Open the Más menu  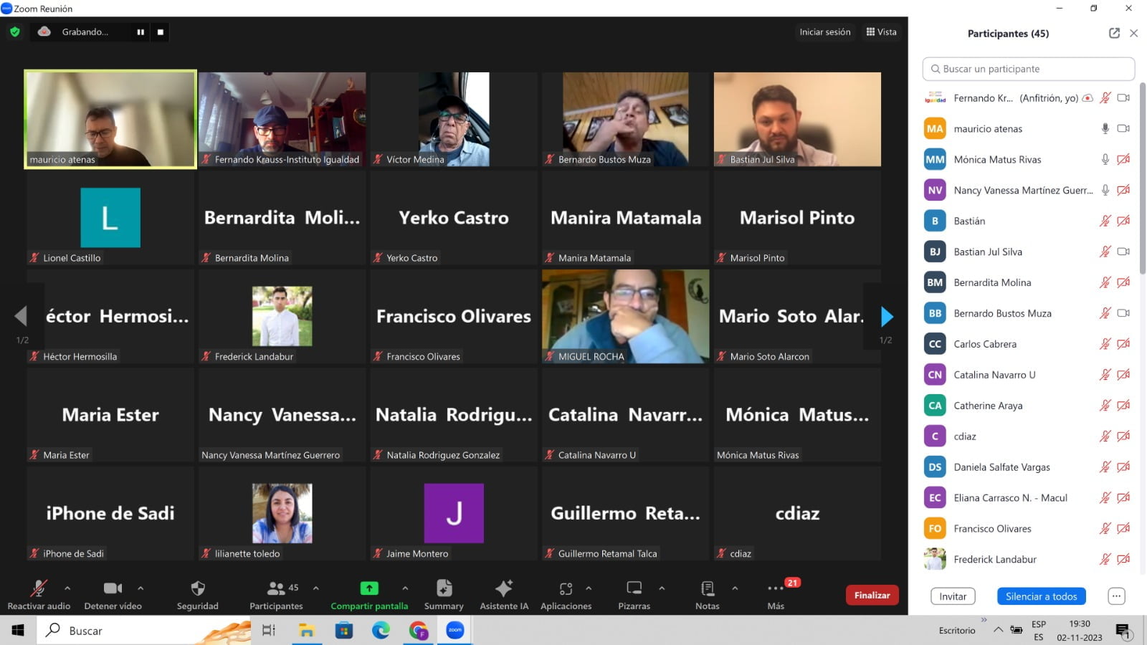pos(776,588)
